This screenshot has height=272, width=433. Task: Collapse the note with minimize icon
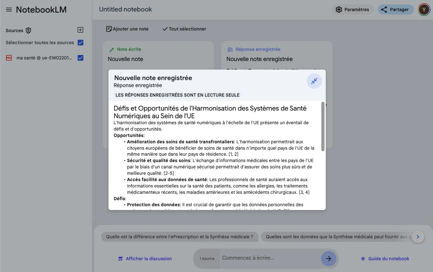[x=314, y=81]
